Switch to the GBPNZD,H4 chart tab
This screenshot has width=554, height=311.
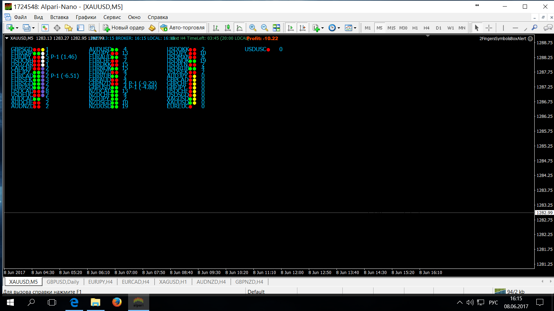[249, 282]
